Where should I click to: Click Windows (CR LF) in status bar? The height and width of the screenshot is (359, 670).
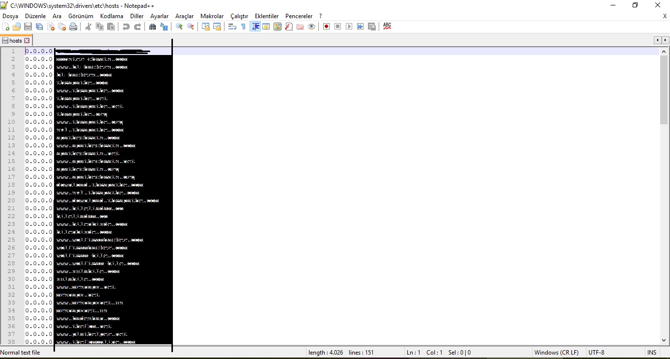[556, 353]
